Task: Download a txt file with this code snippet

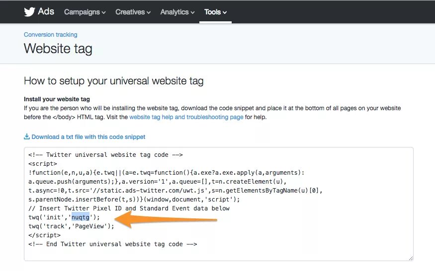Action: point(88,137)
